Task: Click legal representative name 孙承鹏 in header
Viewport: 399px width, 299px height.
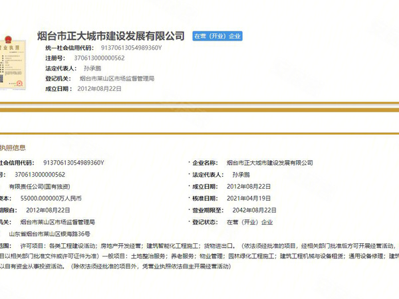Action: click(x=92, y=68)
